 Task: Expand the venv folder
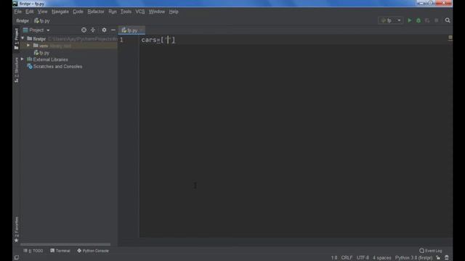pos(28,46)
